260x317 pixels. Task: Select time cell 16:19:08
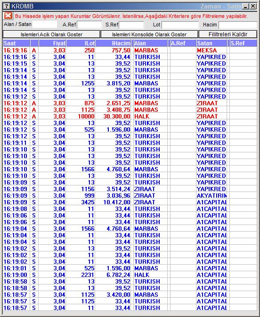[16, 209]
